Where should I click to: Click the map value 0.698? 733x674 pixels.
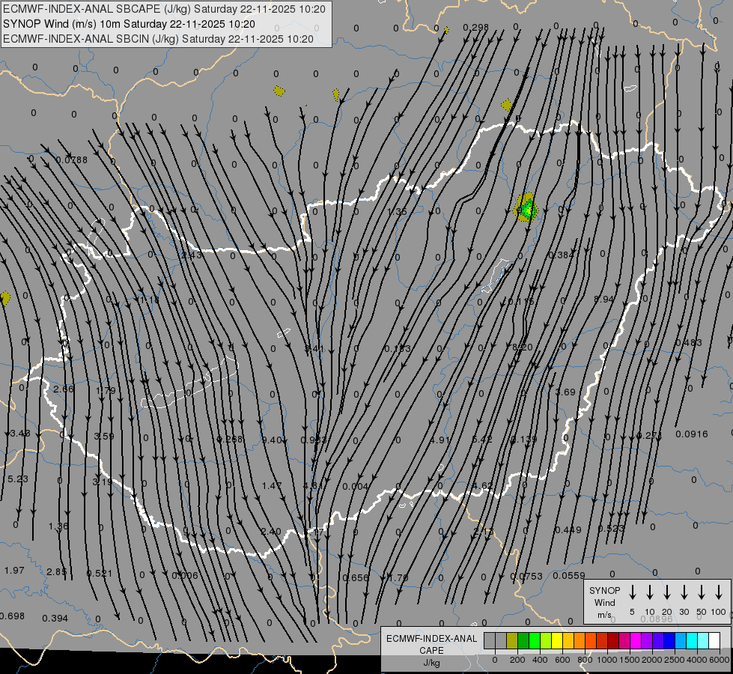[x=12, y=616]
